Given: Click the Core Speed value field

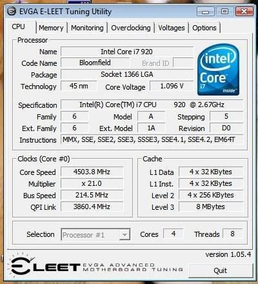Looking at the screenshot, I should (92, 172).
